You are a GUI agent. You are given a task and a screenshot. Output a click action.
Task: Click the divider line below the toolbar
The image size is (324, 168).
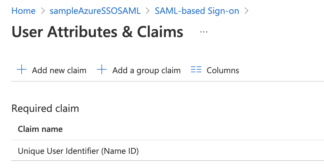tap(162, 81)
